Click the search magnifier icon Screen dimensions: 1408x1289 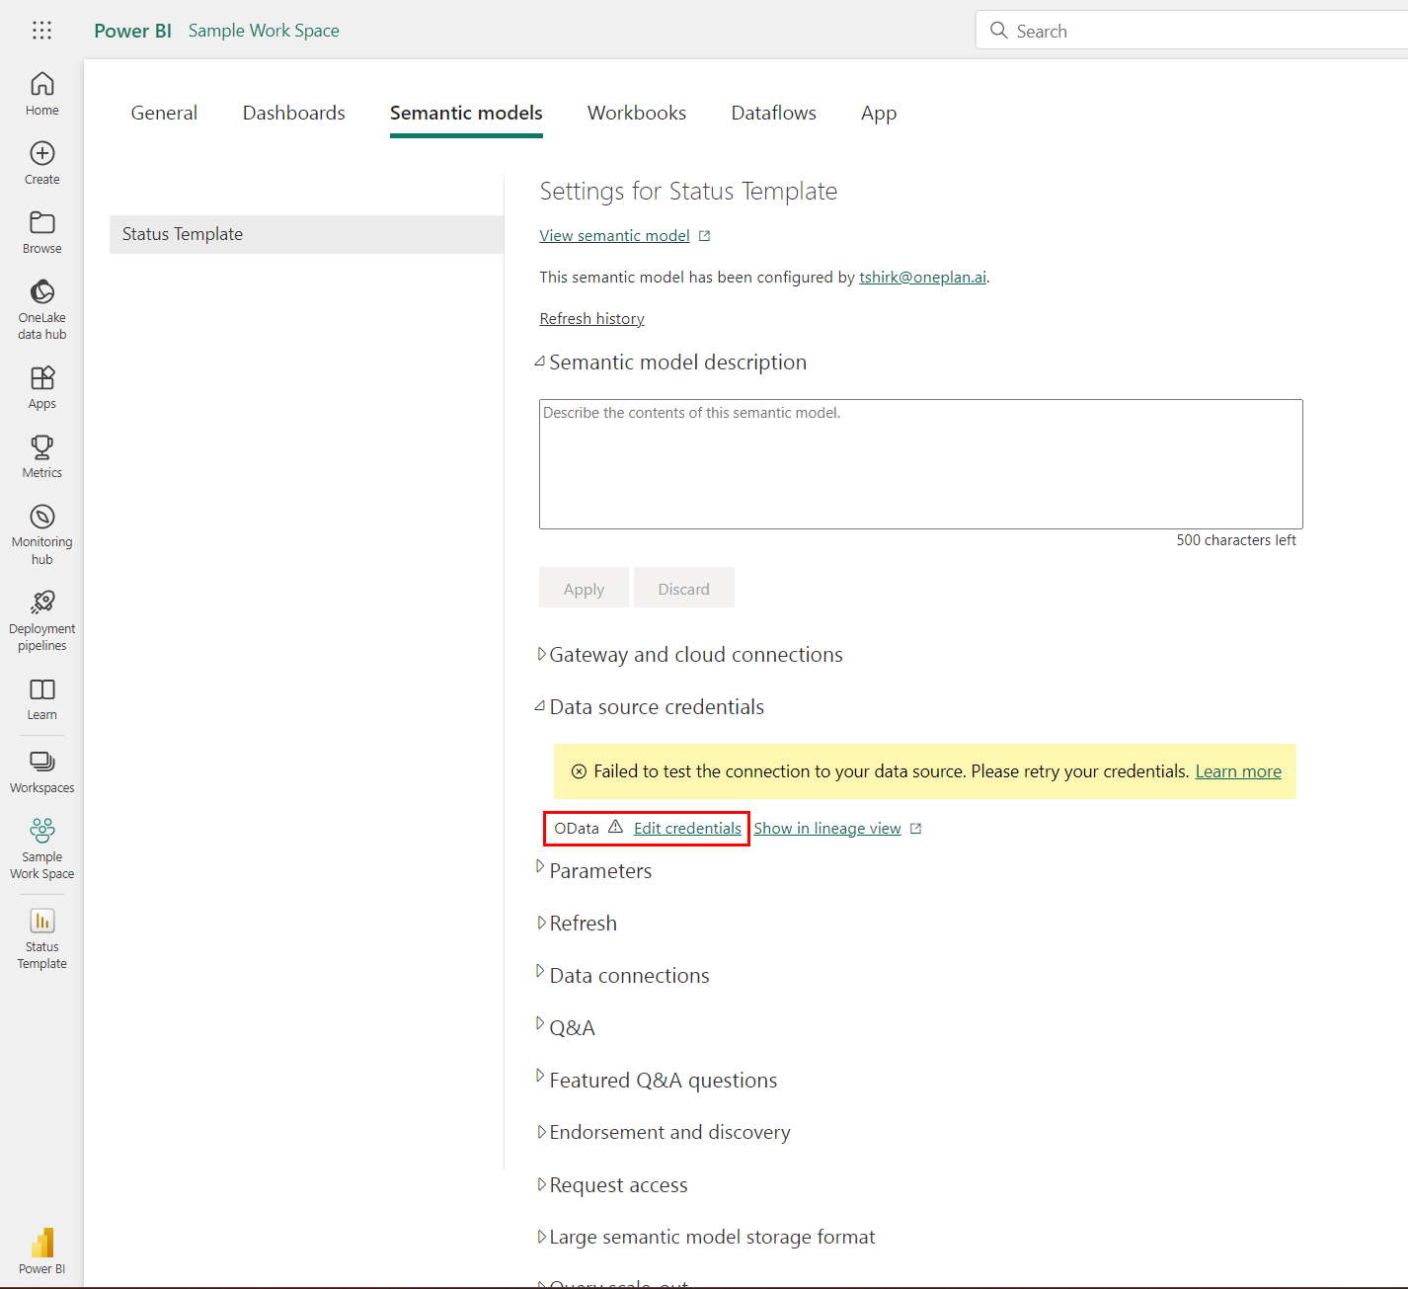tap(998, 31)
